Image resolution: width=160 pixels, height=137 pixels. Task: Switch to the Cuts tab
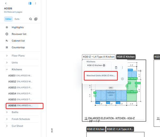point(17,19)
